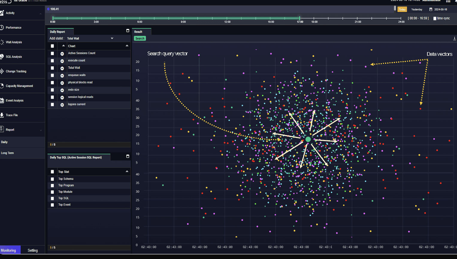Image resolution: width=457 pixels, height=259 pixels.
Task: Open the Report document icon
Action: (x=2, y=129)
